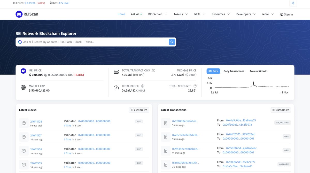Open transaction 0xe6c37b20778768b link
This screenshot has height=173, width=310.
coord(186,135)
